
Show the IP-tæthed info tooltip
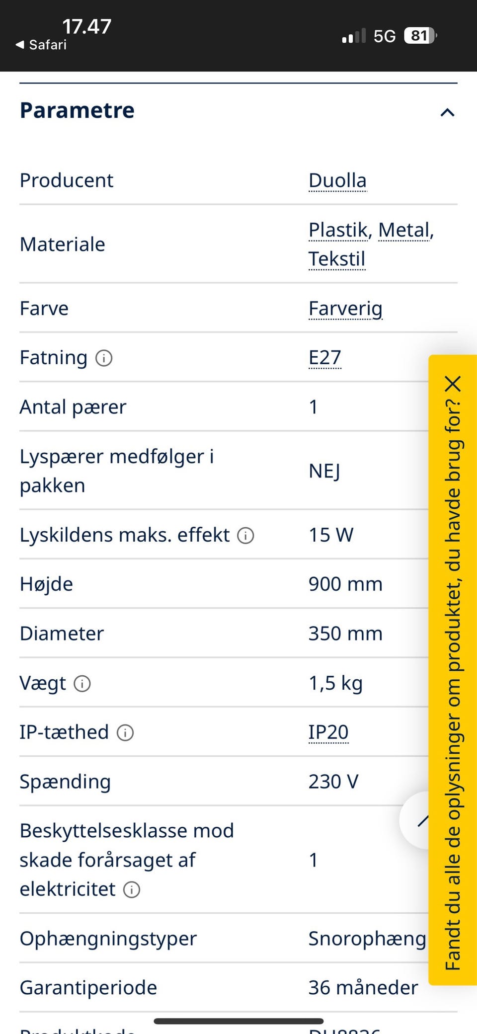125,733
